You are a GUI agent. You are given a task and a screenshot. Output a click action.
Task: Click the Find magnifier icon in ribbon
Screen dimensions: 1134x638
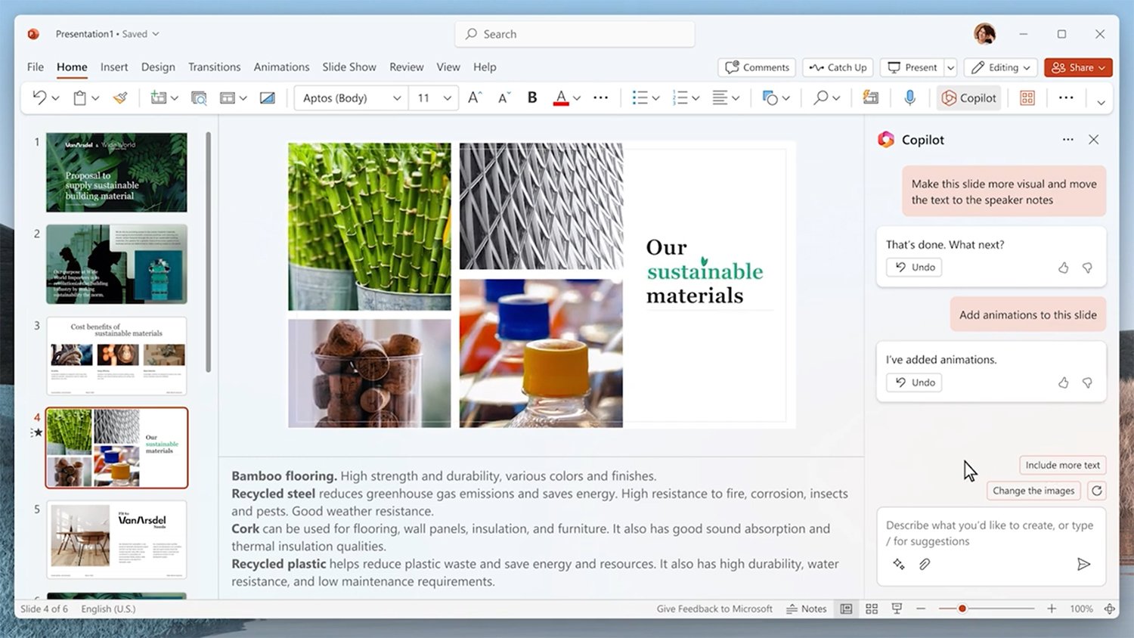820,98
